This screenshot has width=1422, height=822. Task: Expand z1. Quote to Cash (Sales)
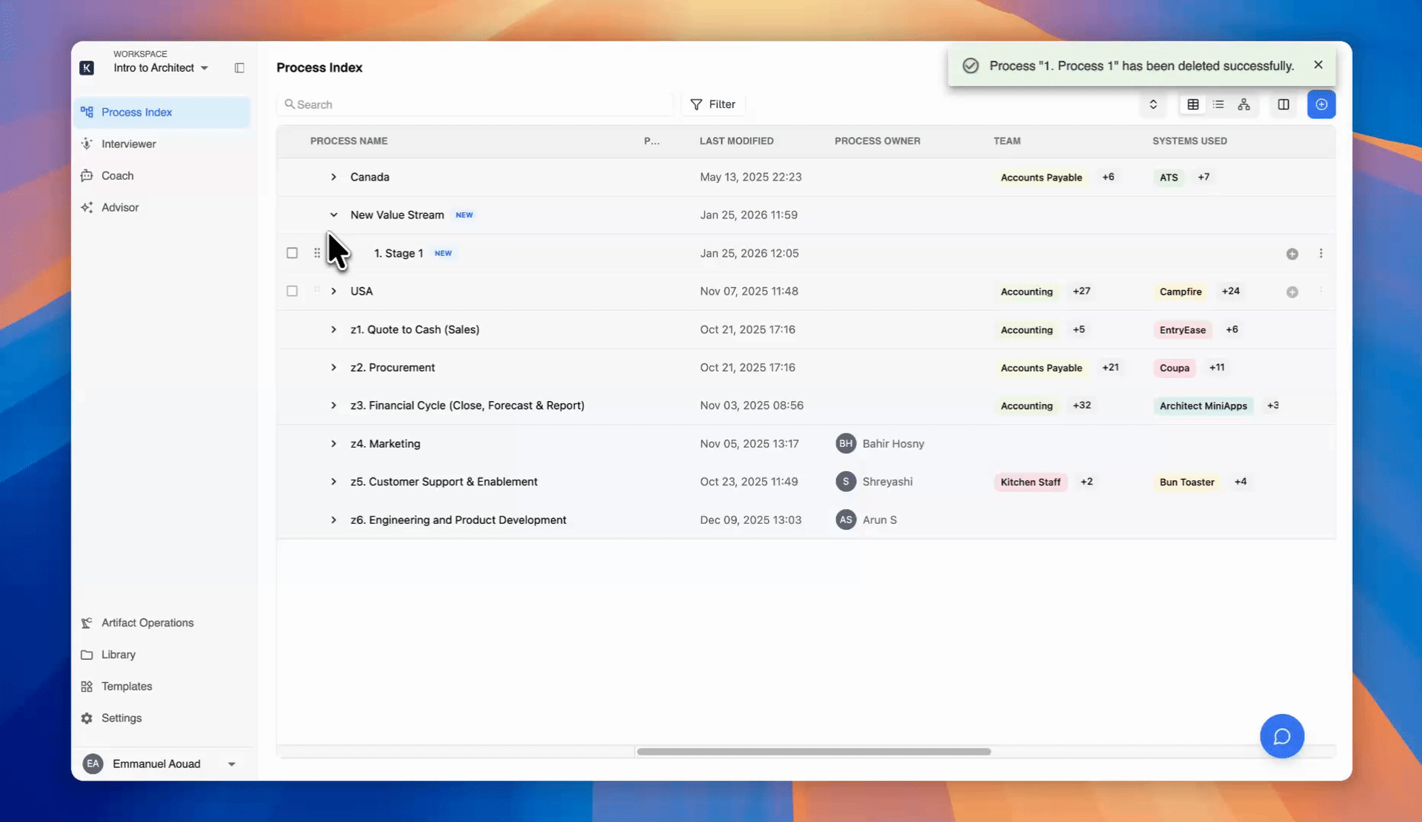pos(333,330)
